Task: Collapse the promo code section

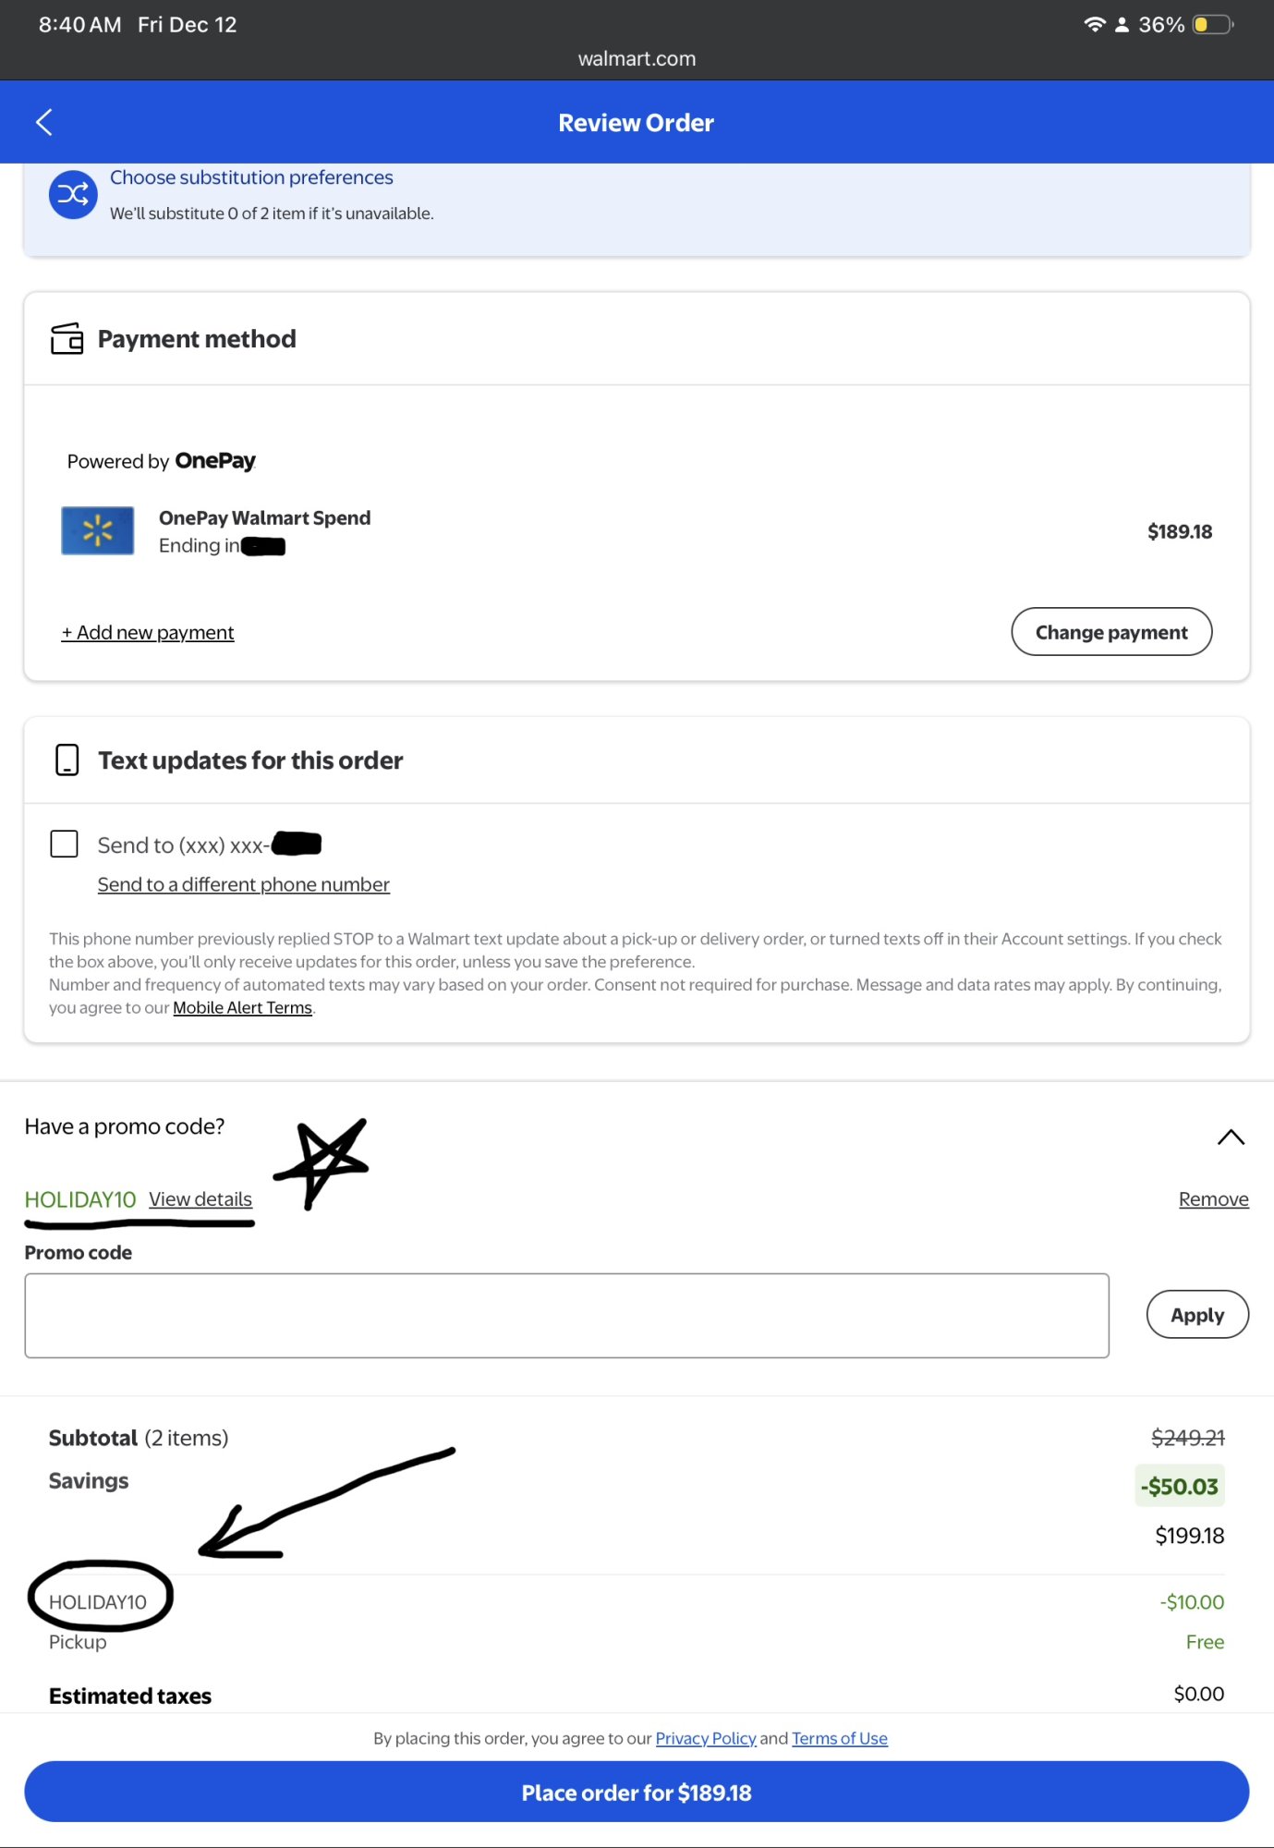Action: tap(1230, 1137)
